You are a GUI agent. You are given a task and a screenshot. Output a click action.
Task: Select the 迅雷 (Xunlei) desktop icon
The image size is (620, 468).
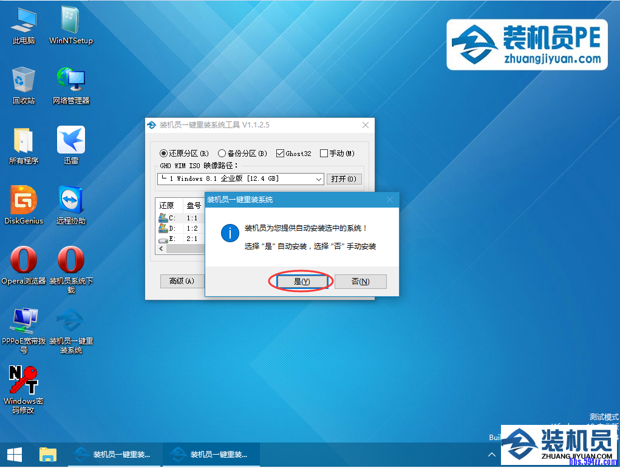(x=71, y=141)
